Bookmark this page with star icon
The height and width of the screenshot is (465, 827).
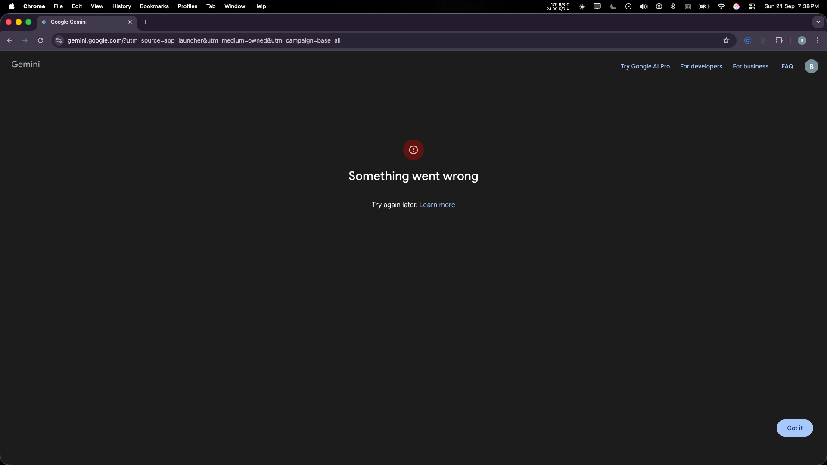pyautogui.click(x=726, y=40)
